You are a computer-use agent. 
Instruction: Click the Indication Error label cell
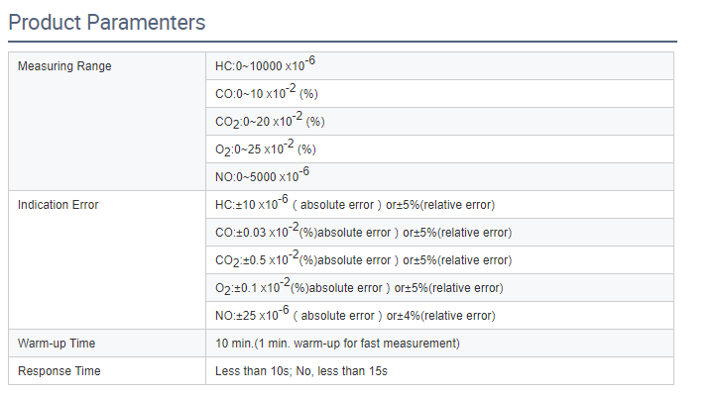[107, 259]
